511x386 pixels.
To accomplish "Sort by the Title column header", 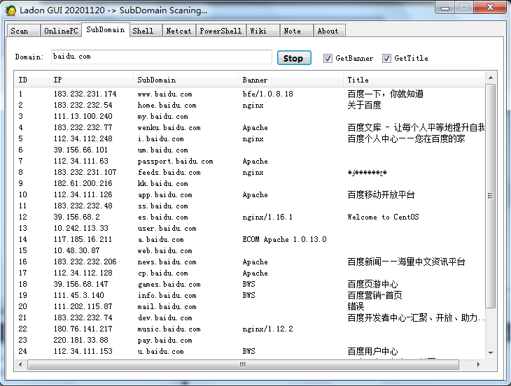I will (414, 80).
